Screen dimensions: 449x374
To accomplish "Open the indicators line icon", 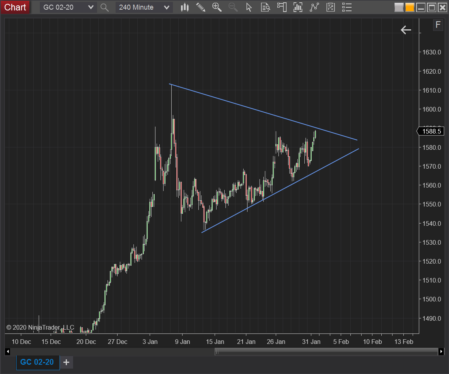I will [314, 7].
